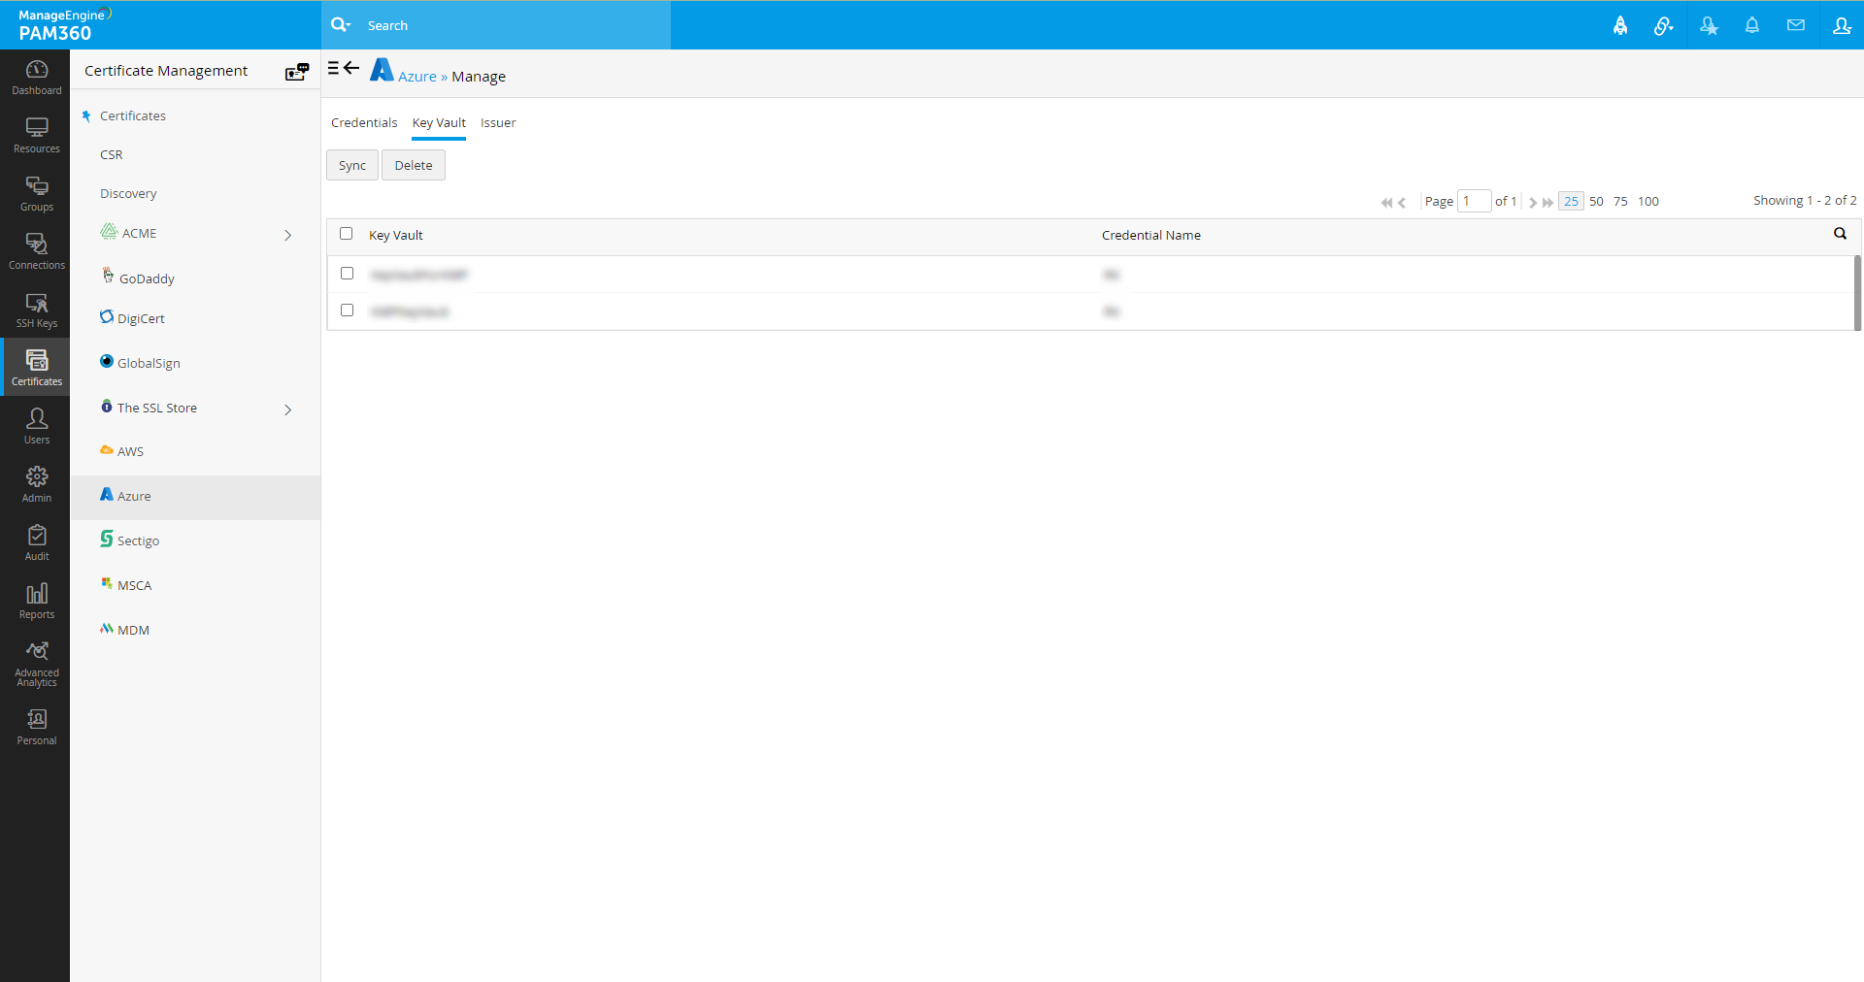Expand the ACME menu entry

[x=287, y=235]
